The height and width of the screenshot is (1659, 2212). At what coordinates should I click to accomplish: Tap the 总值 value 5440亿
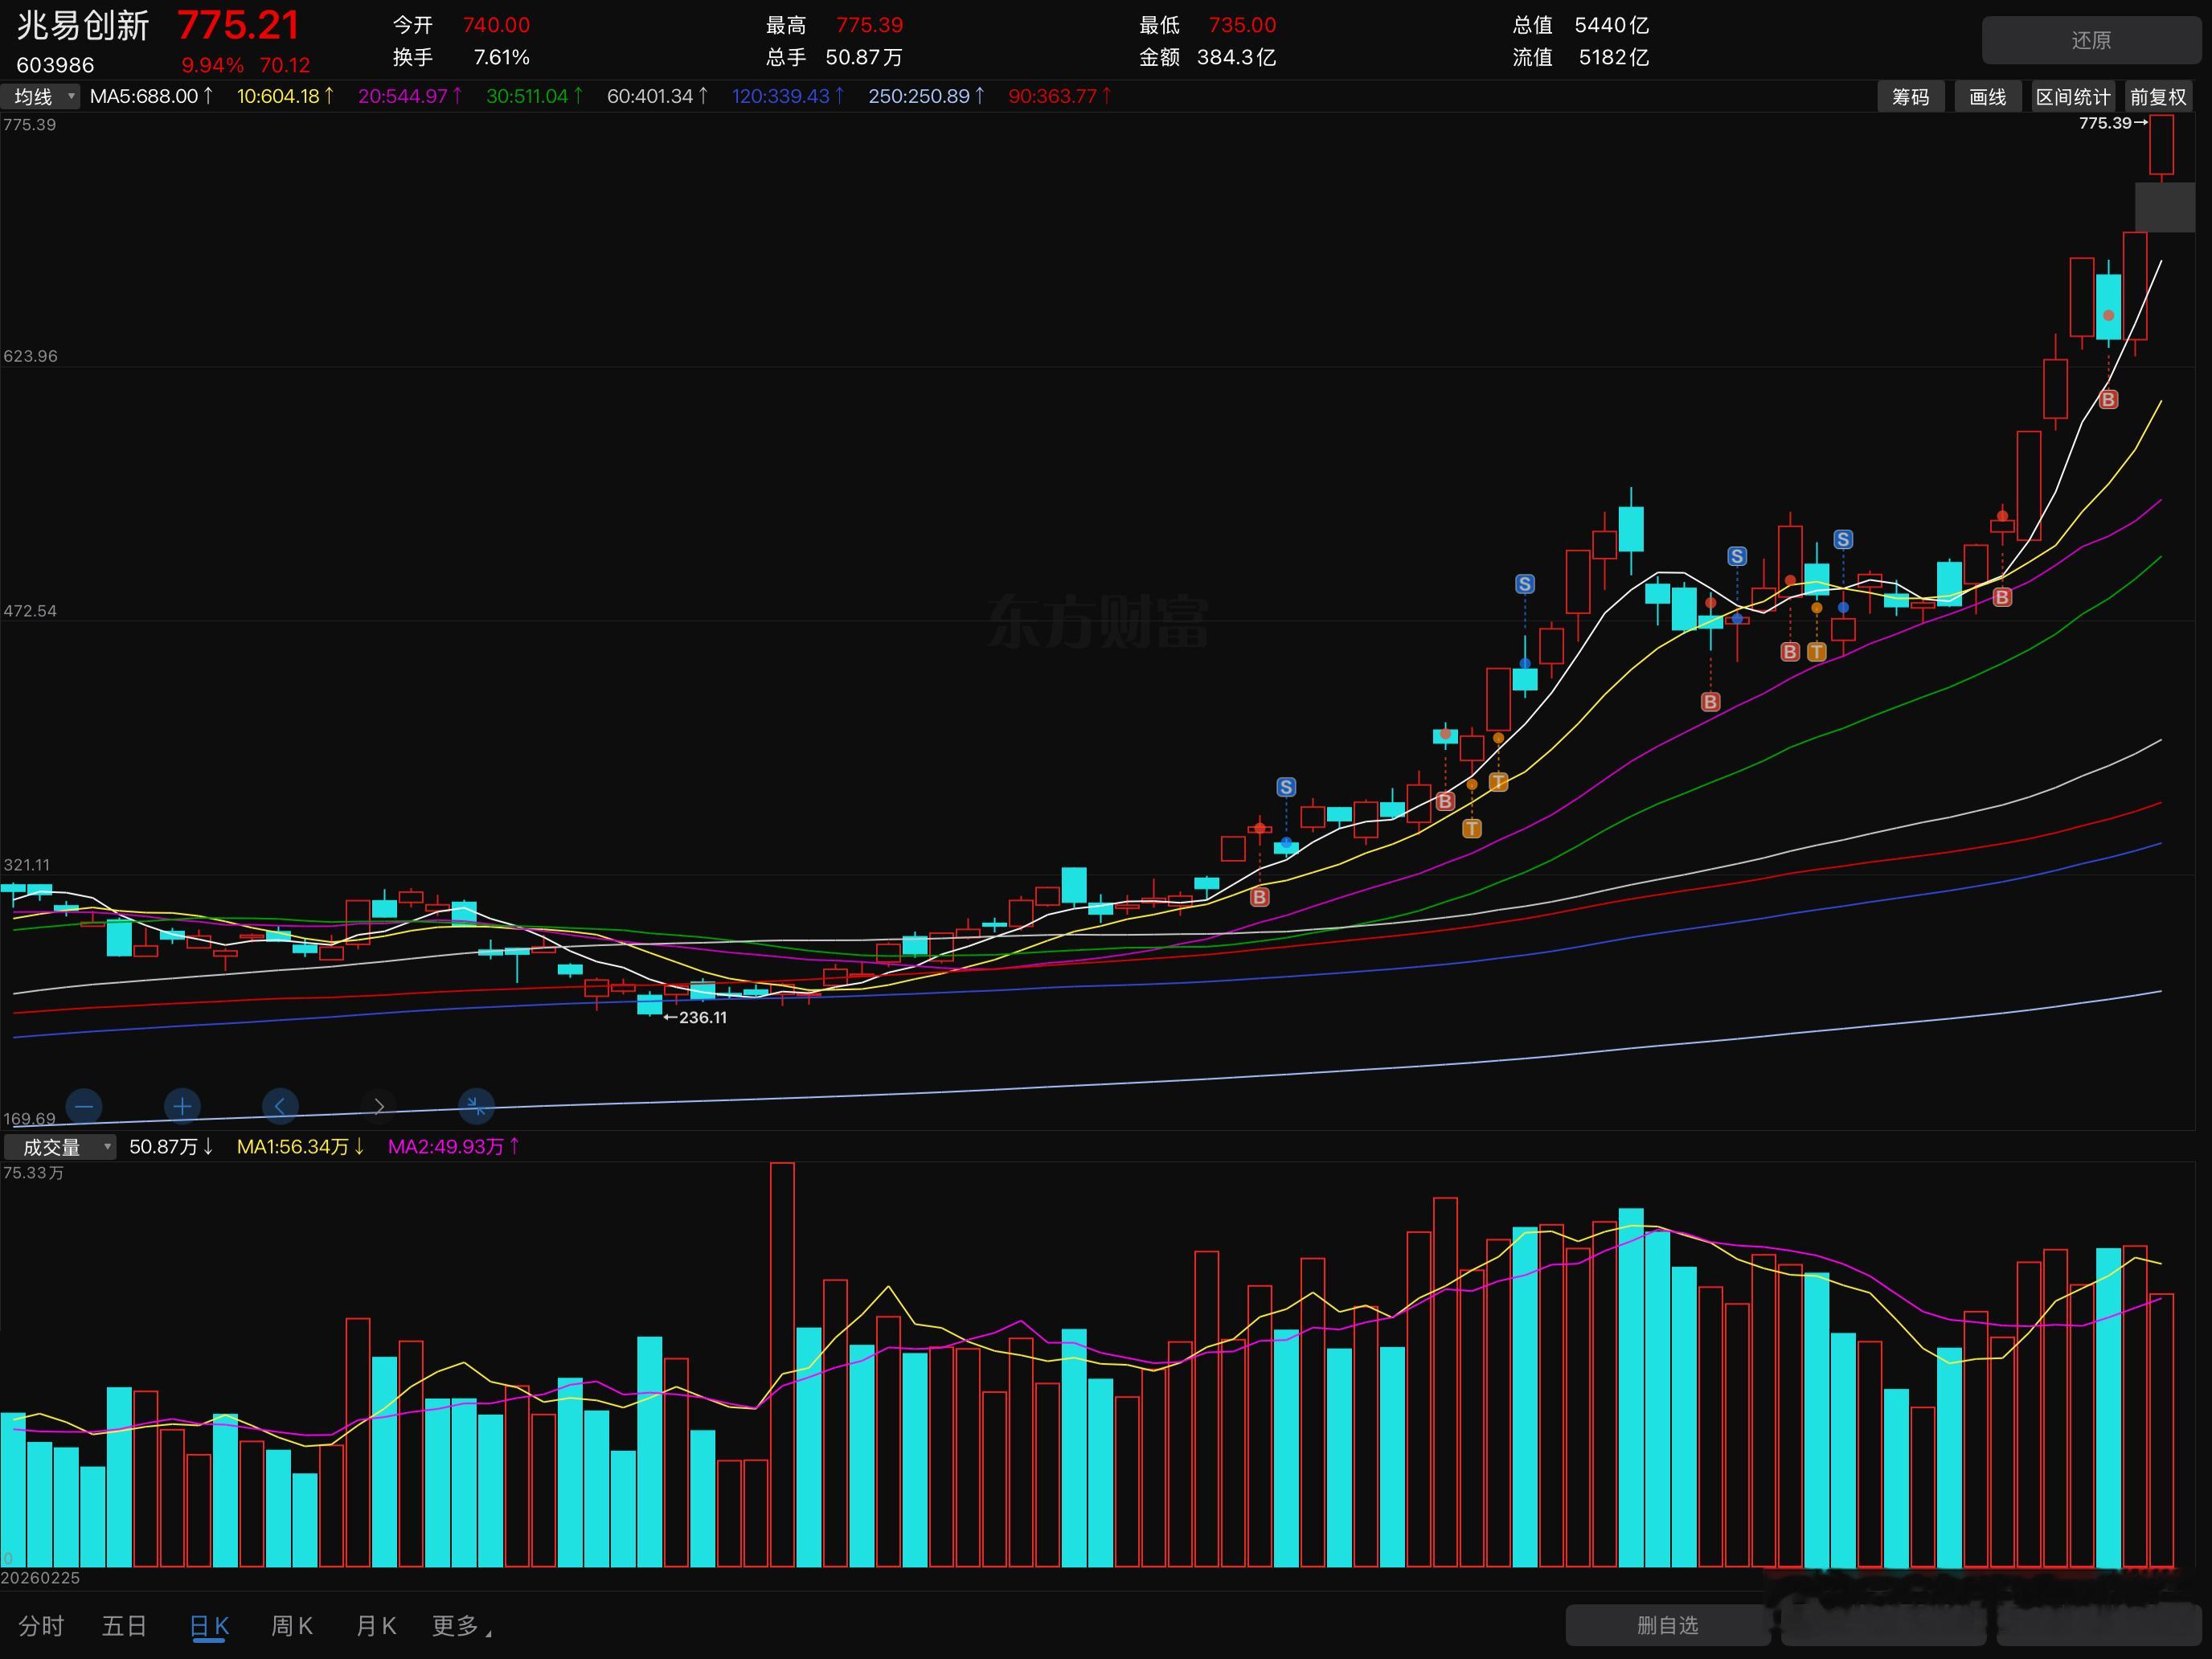click(x=1611, y=25)
